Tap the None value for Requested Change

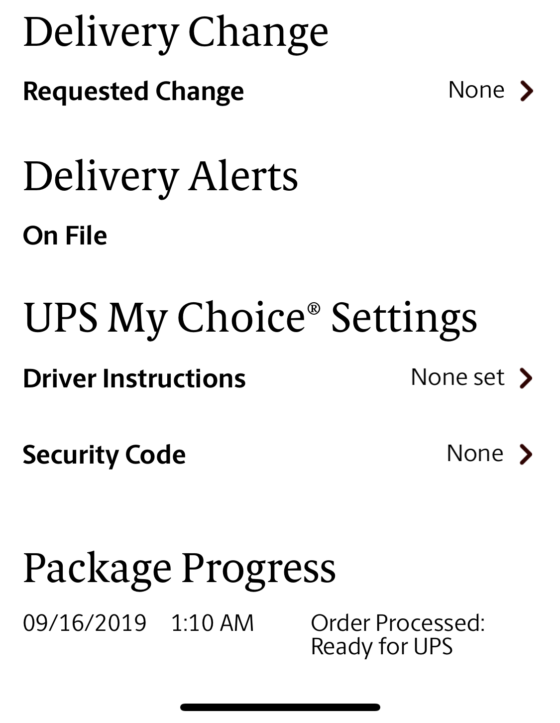[476, 90]
